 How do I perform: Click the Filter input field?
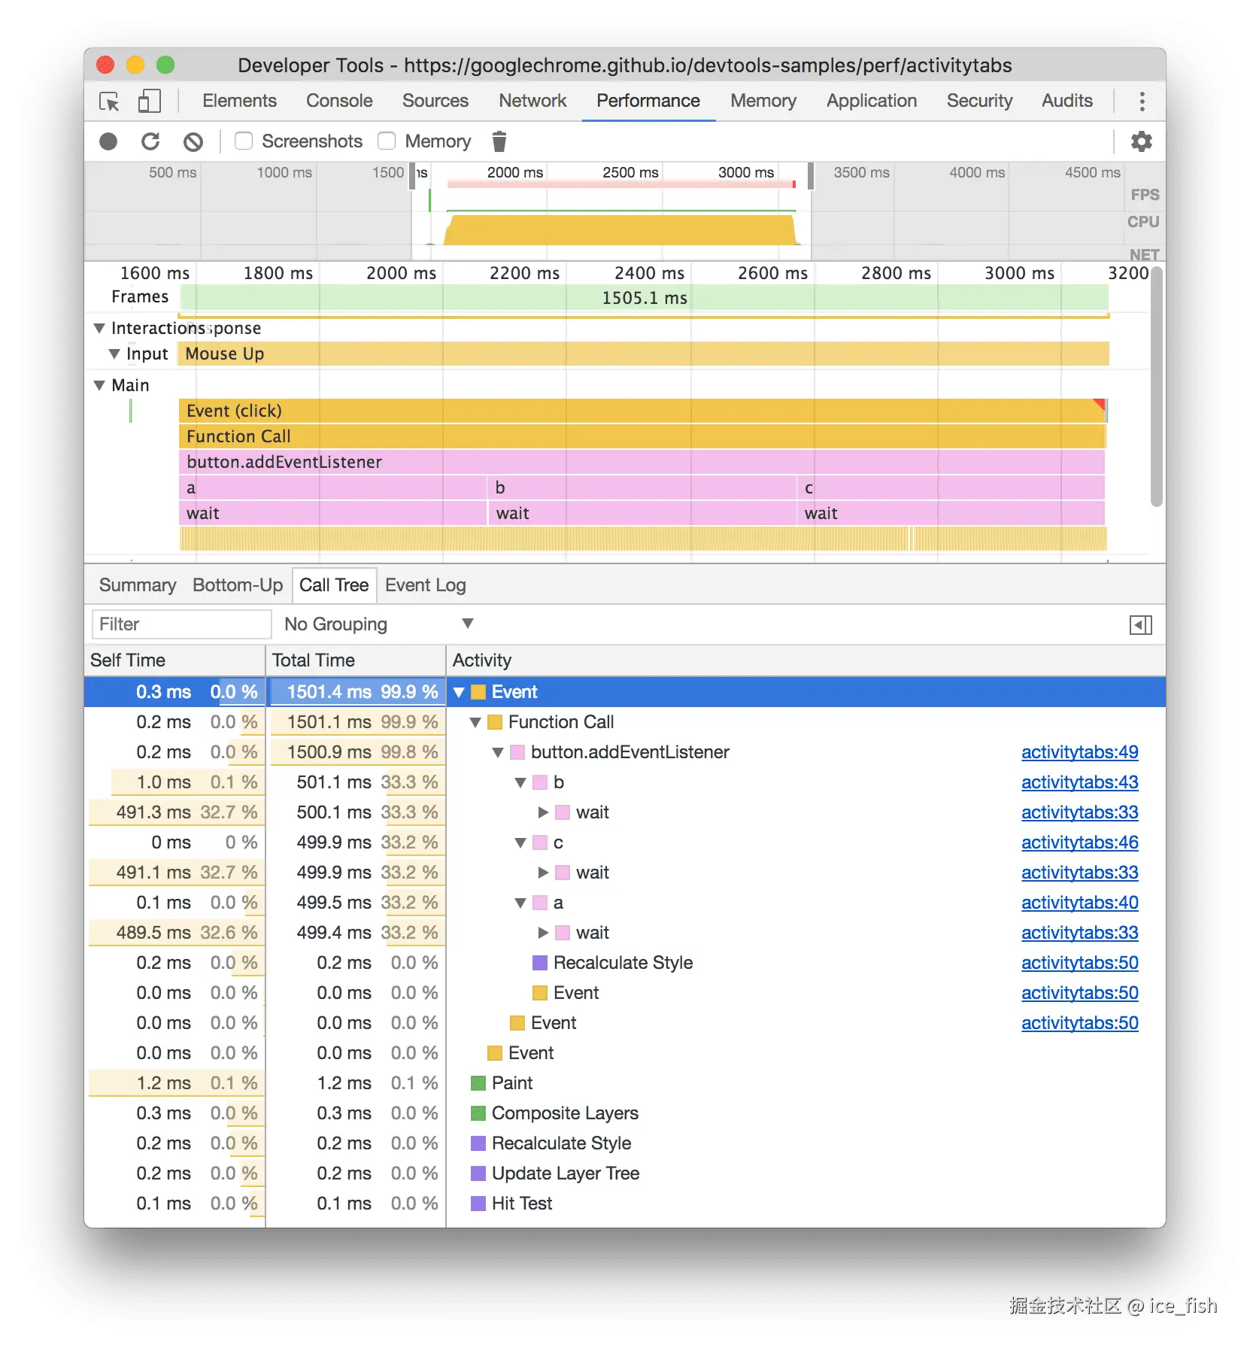(x=181, y=624)
